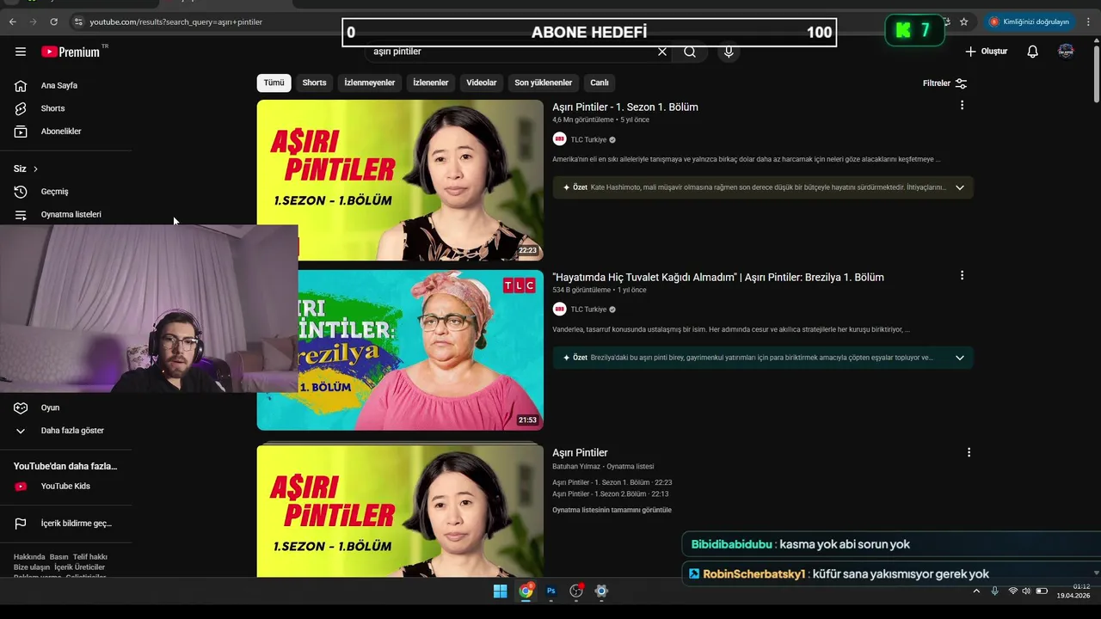Reload the page with refresh icon
The image size is (1101, 619).
coord(53,21)
